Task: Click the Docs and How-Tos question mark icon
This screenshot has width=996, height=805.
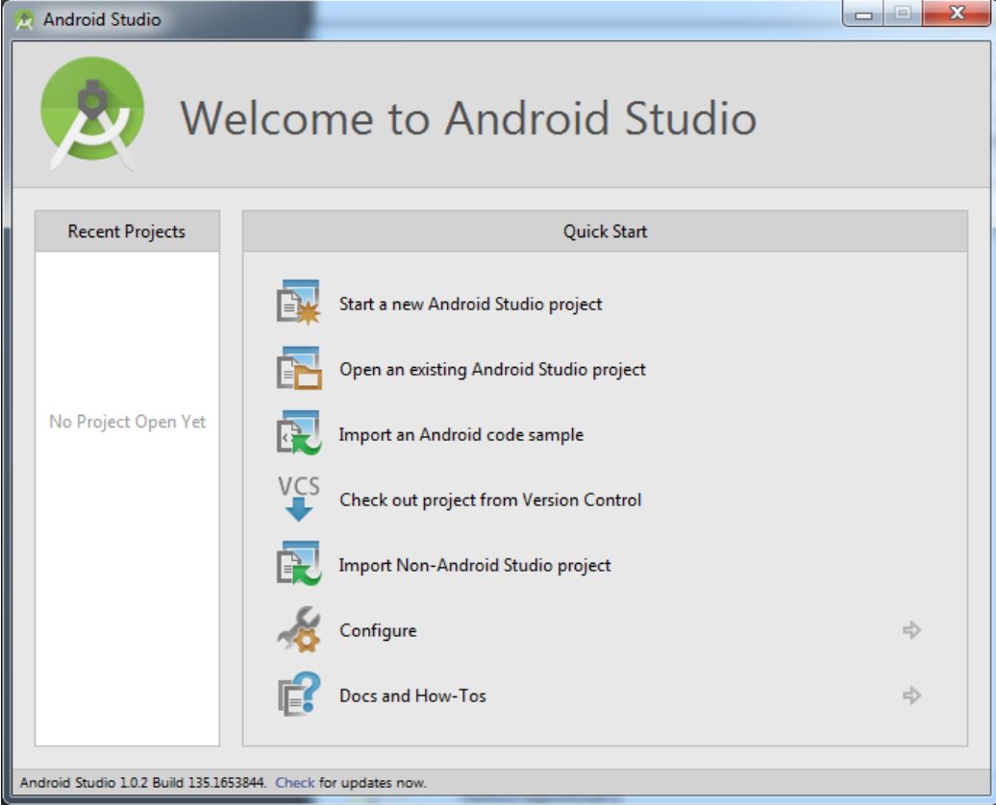Action: coord(299,695)
